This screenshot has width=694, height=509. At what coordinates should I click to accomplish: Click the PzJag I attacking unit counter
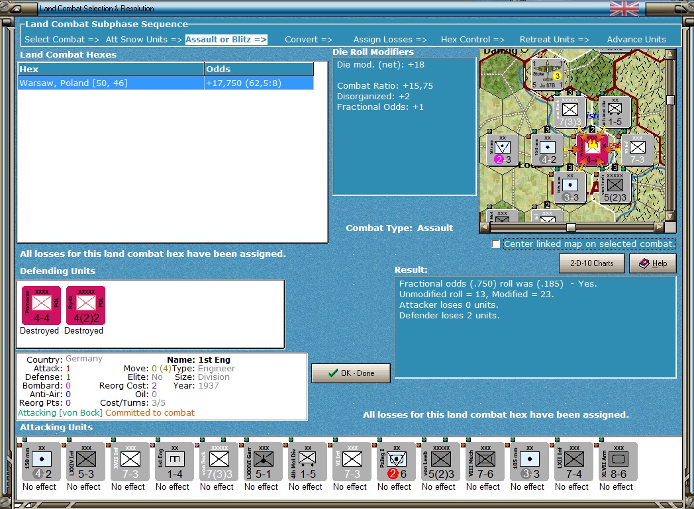click(396, 462)
